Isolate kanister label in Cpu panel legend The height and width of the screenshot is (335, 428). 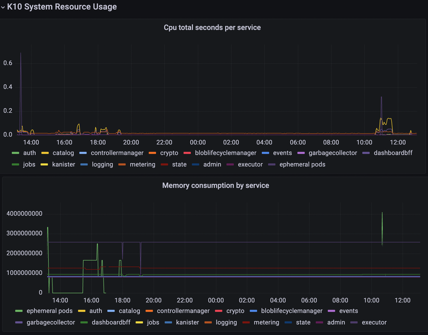pos(63,164)
